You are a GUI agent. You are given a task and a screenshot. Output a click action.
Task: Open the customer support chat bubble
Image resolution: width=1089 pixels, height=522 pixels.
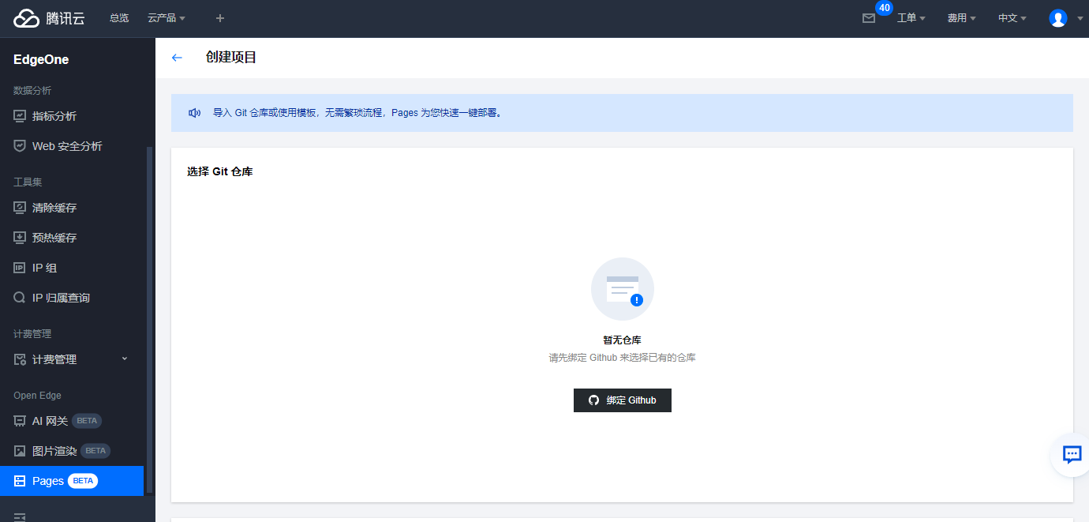1072,454
